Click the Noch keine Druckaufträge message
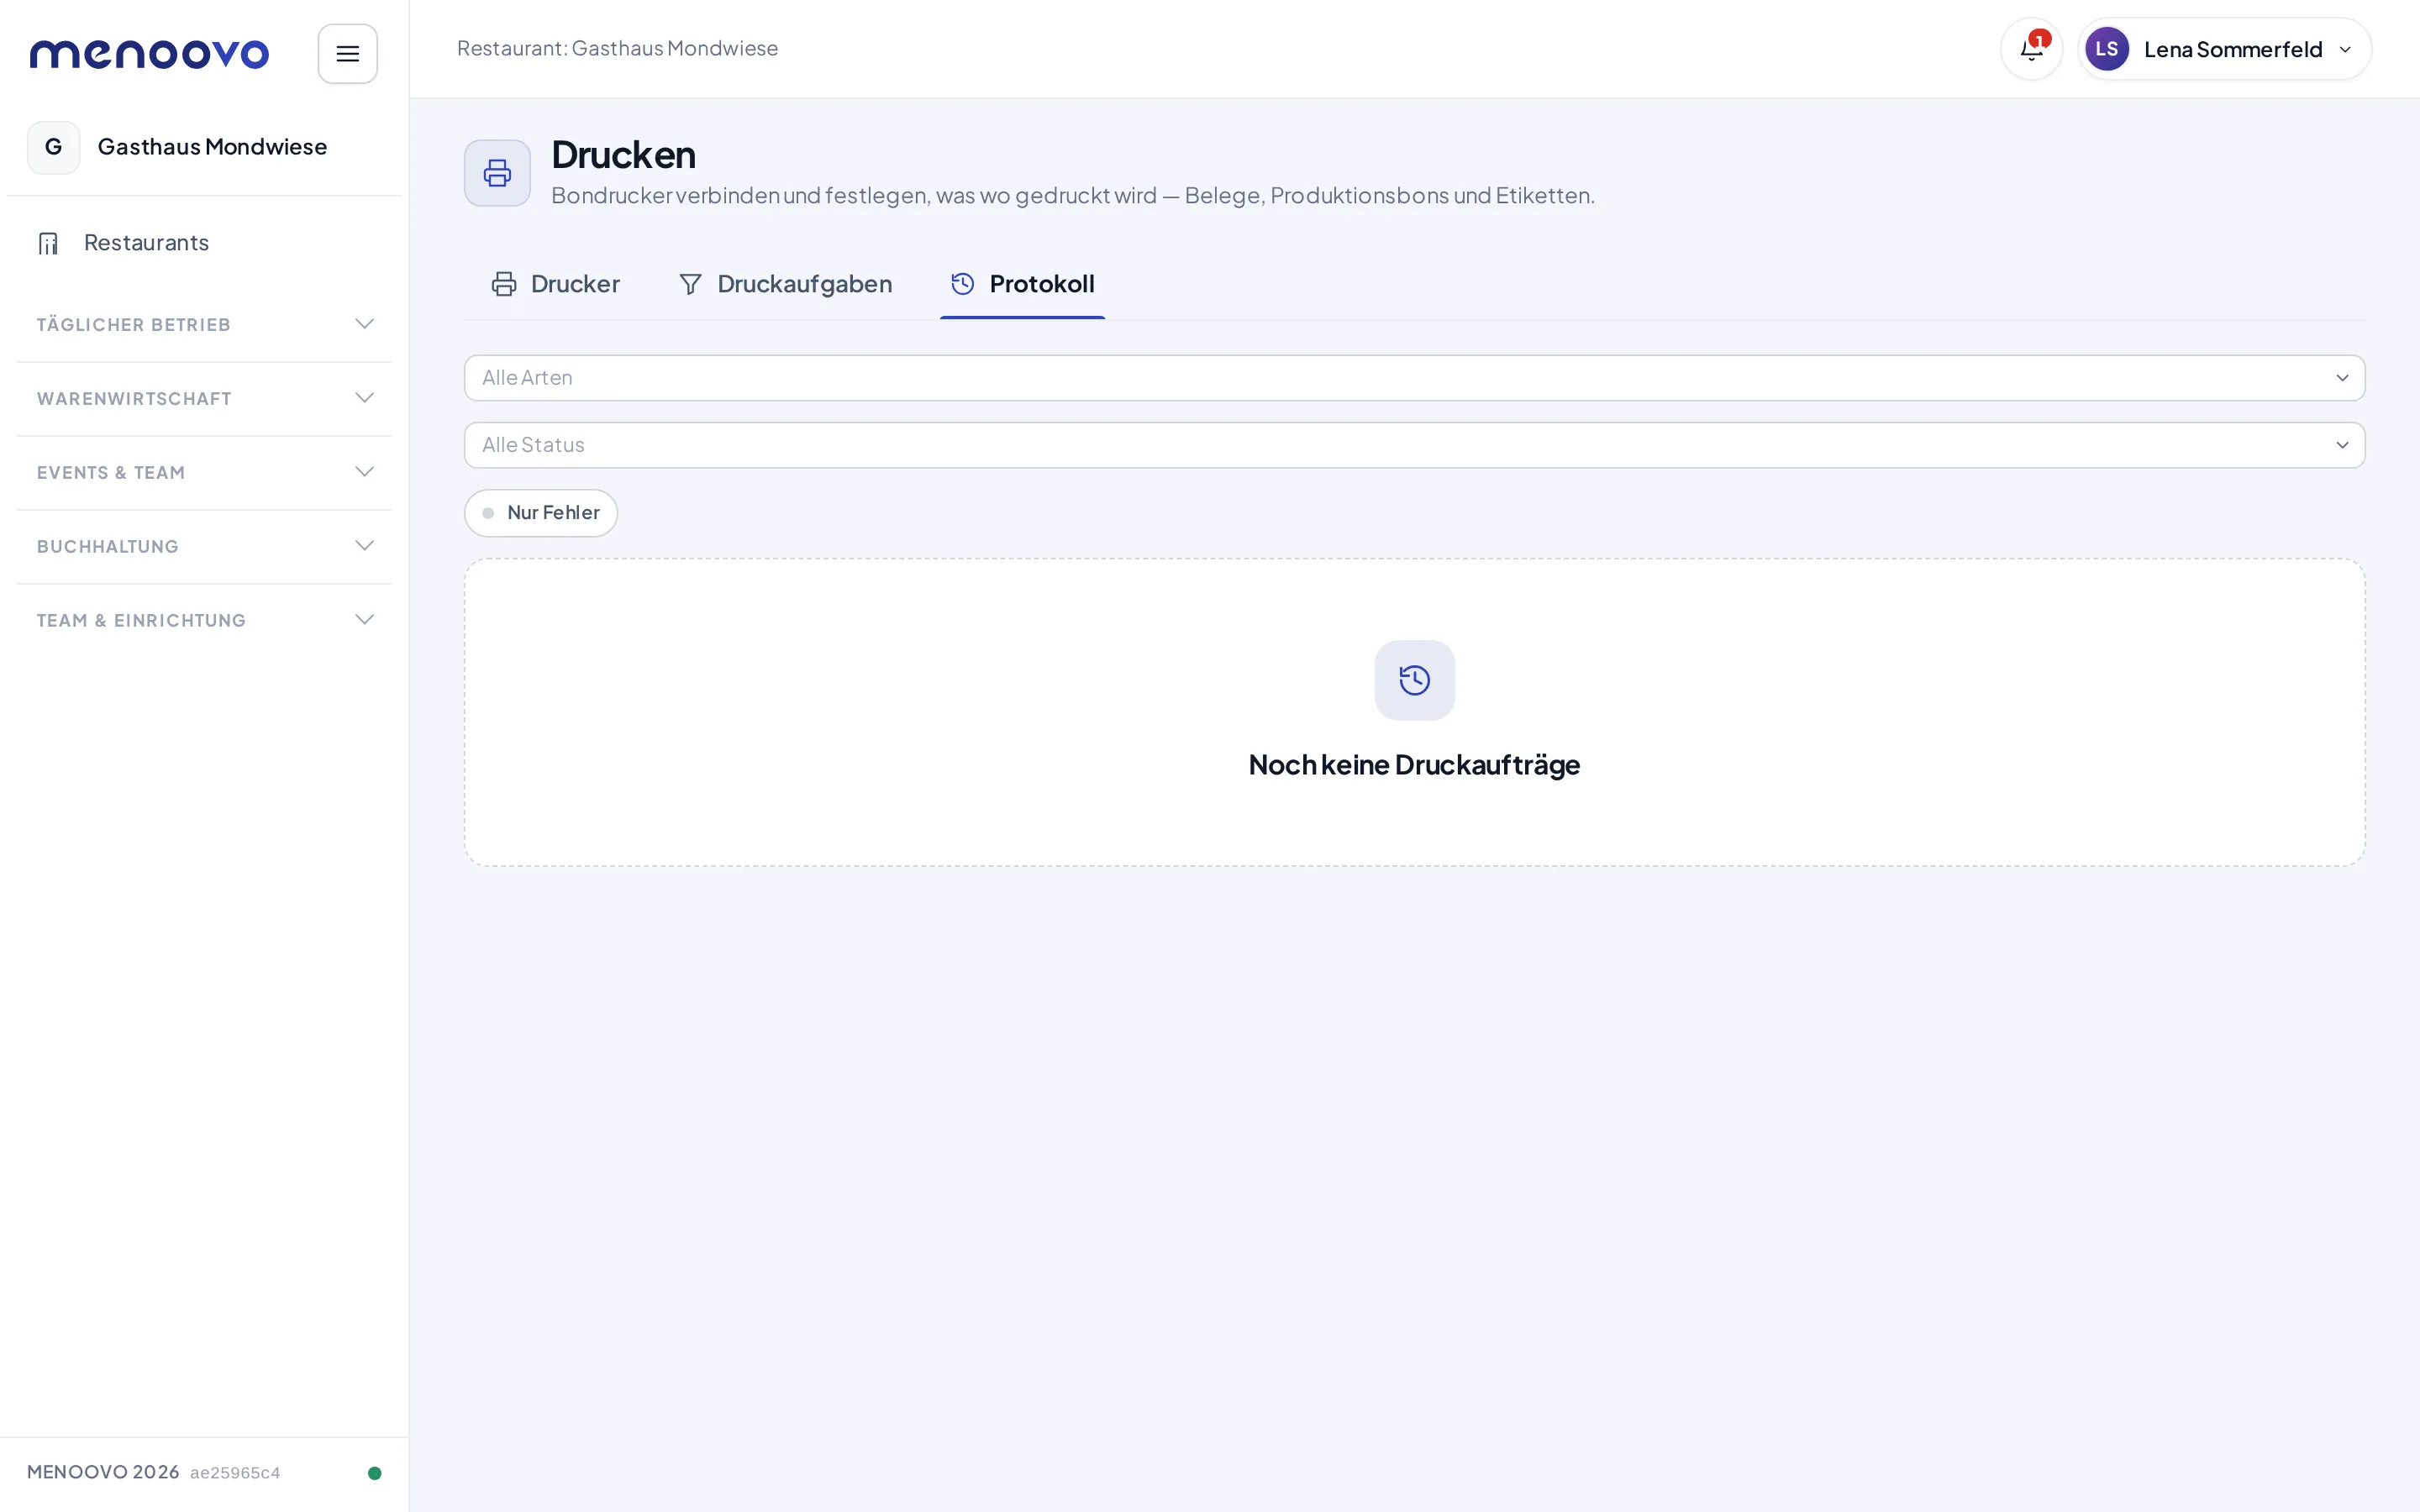 [x=1414, y=765]
